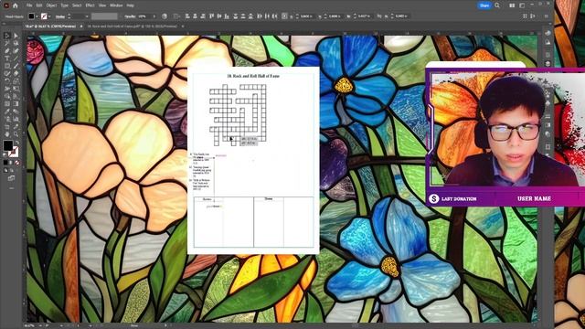Select the Type tool
Screen dimensions: 585x329
click(6, 58)
